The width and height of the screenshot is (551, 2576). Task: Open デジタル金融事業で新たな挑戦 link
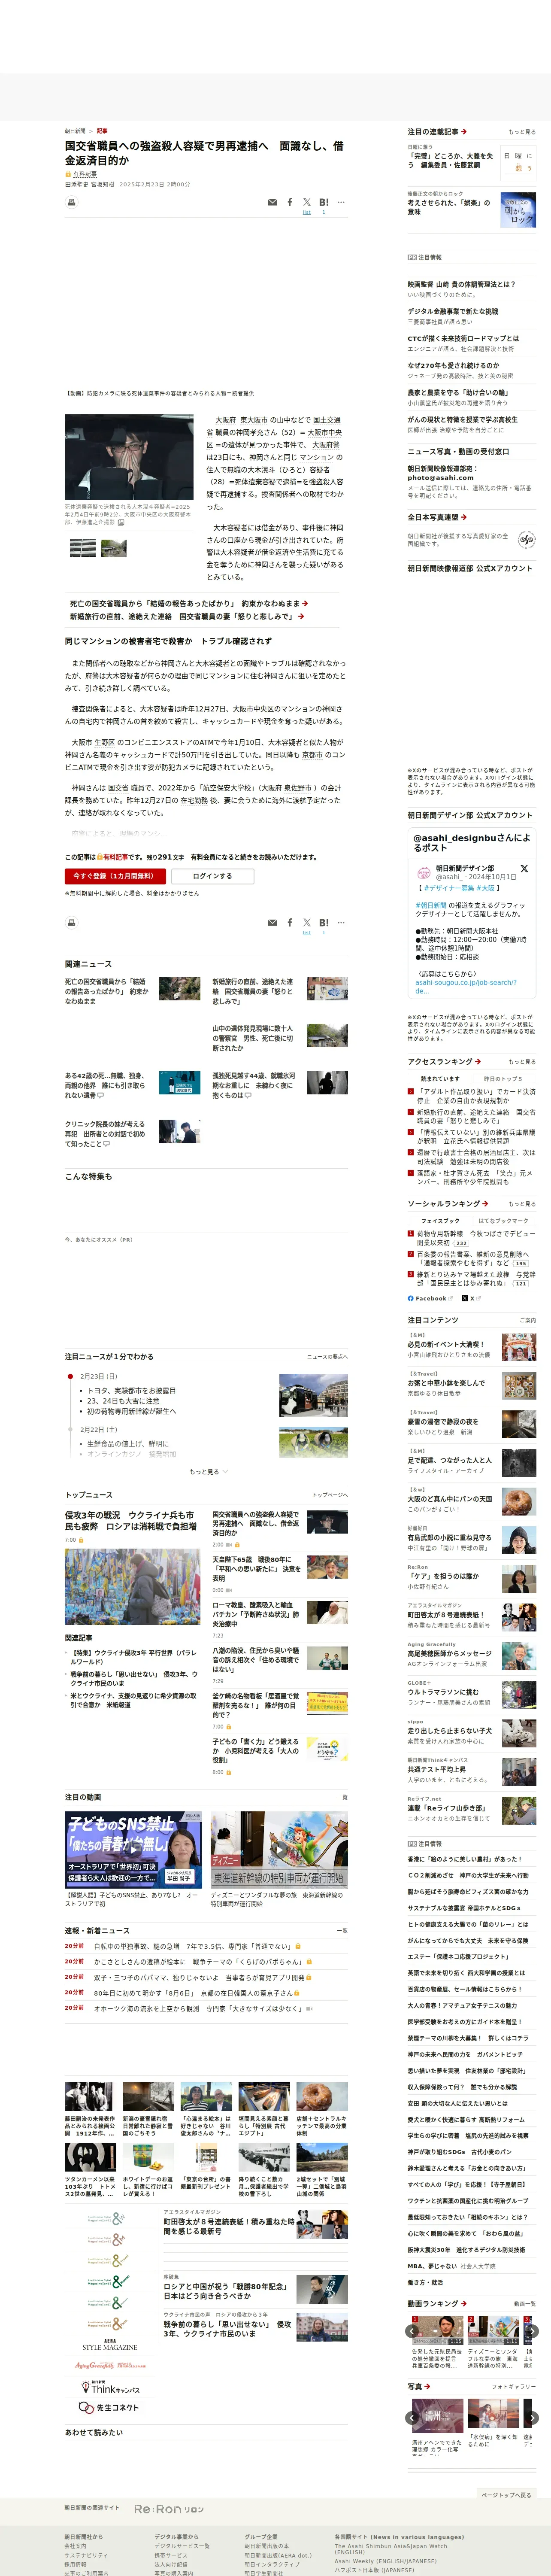pos(453,311)
